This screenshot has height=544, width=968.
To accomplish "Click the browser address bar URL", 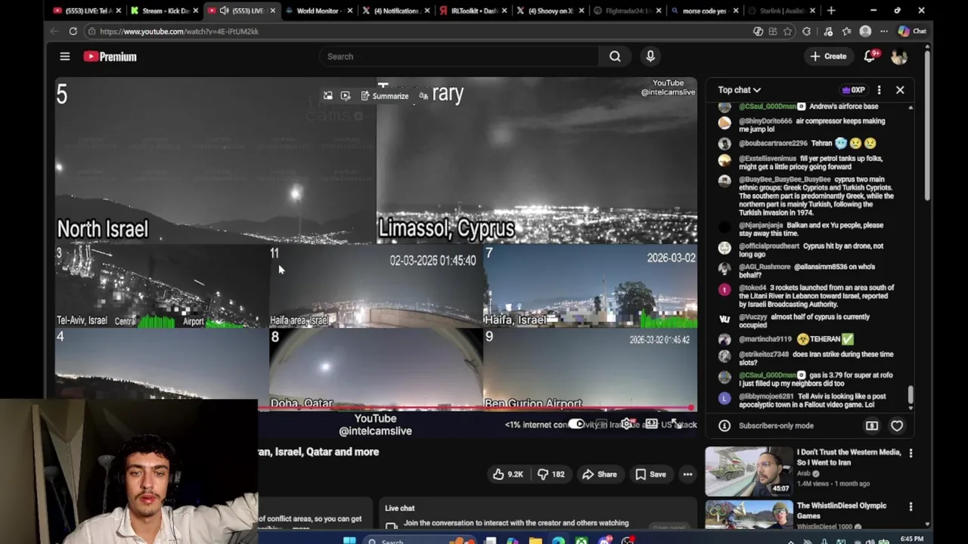I will (x=179, y=31).
